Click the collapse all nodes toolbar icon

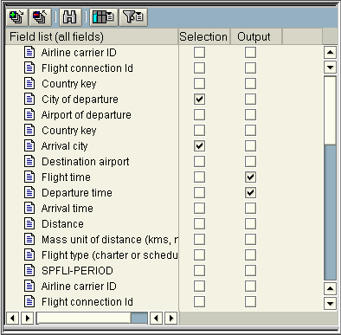40,16
